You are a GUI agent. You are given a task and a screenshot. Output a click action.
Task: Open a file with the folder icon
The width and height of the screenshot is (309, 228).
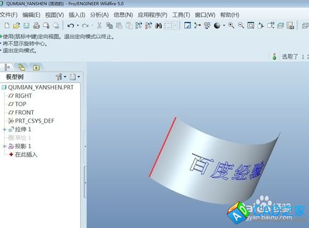[x=17, y=25]
